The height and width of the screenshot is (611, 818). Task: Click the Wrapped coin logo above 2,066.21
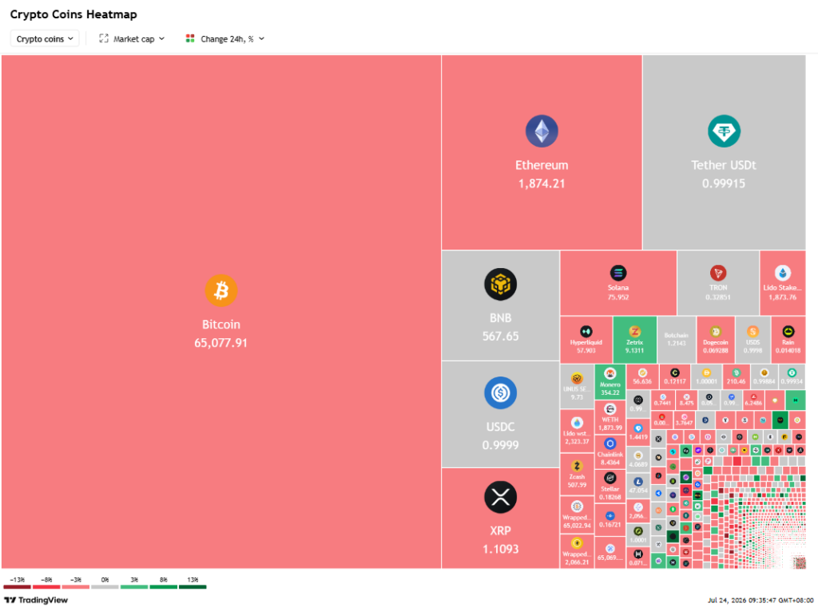tap(577, 543)
